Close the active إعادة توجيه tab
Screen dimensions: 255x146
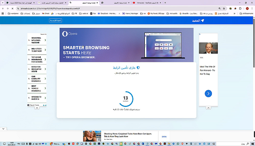tap(97, 3)
